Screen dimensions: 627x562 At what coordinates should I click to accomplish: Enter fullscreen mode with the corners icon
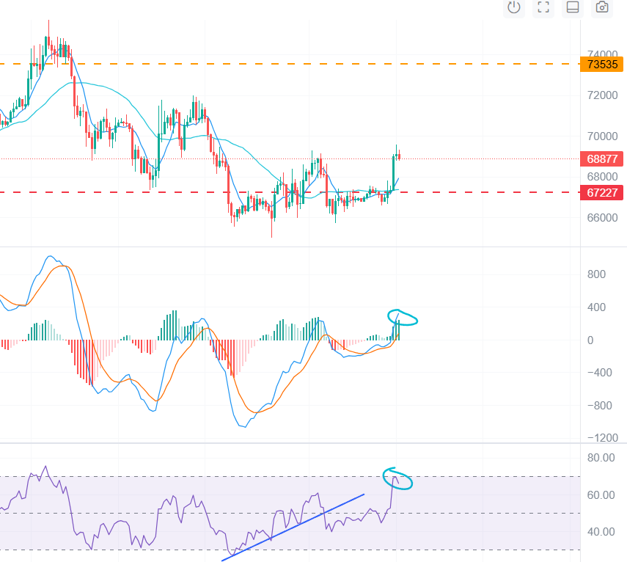[543, 7]
